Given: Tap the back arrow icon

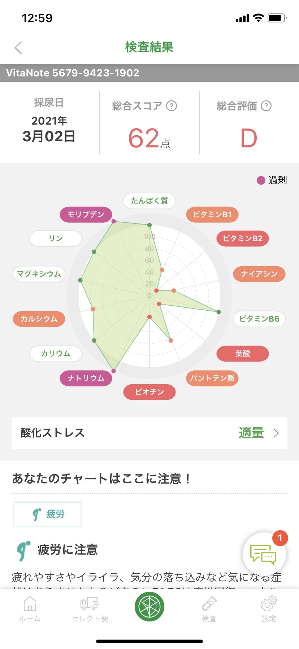Looking at the screenshot, I should 18,48.
